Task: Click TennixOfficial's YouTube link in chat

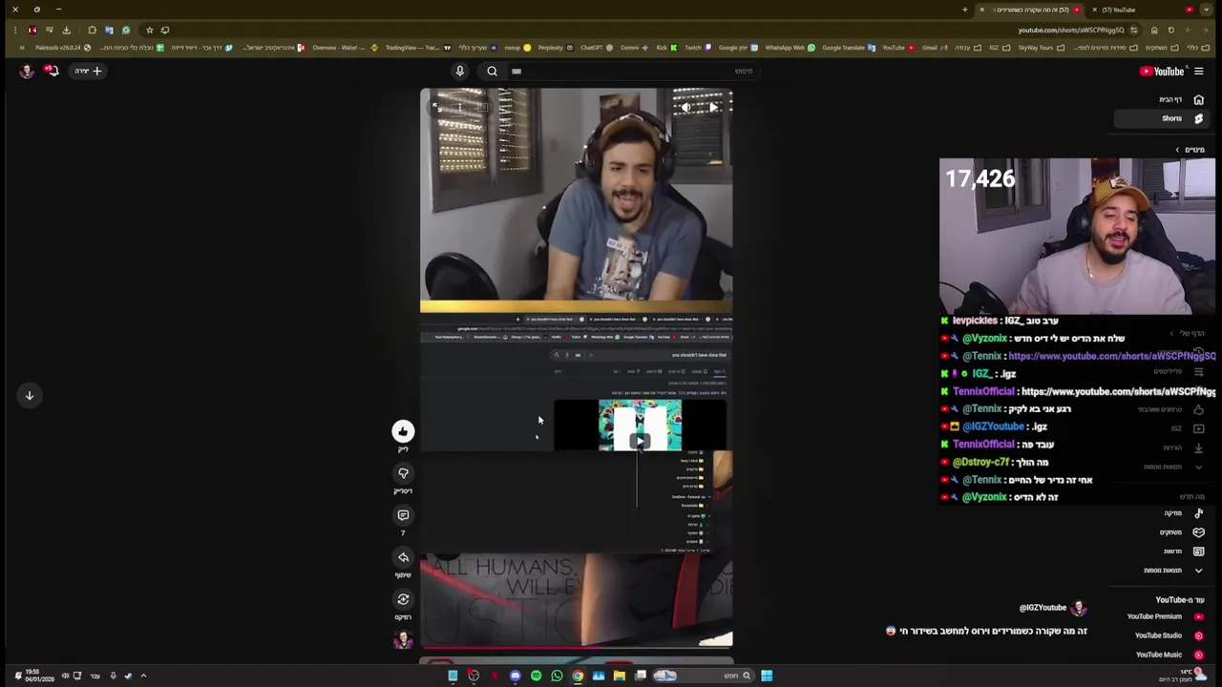Action: pos(1118,391)
